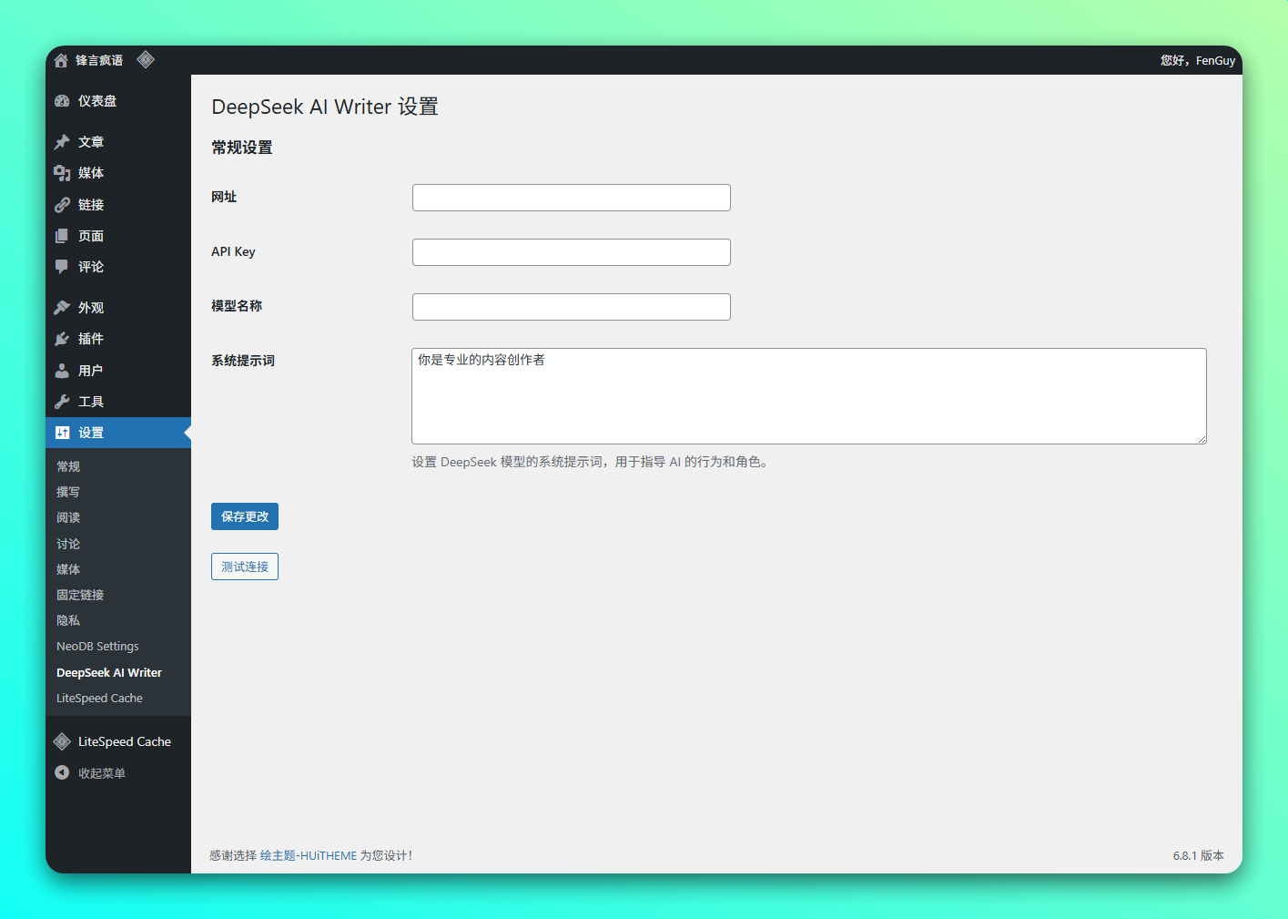This screenshot has width=1288, height=919.
Task: Click the 常规设置 section heading
Action: (x=242, y=148)
